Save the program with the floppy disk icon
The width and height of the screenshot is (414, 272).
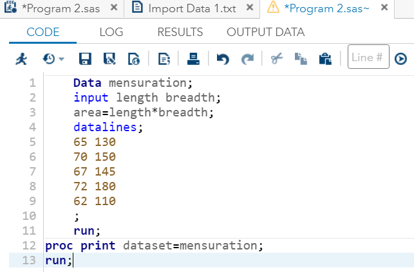point(85,59)
